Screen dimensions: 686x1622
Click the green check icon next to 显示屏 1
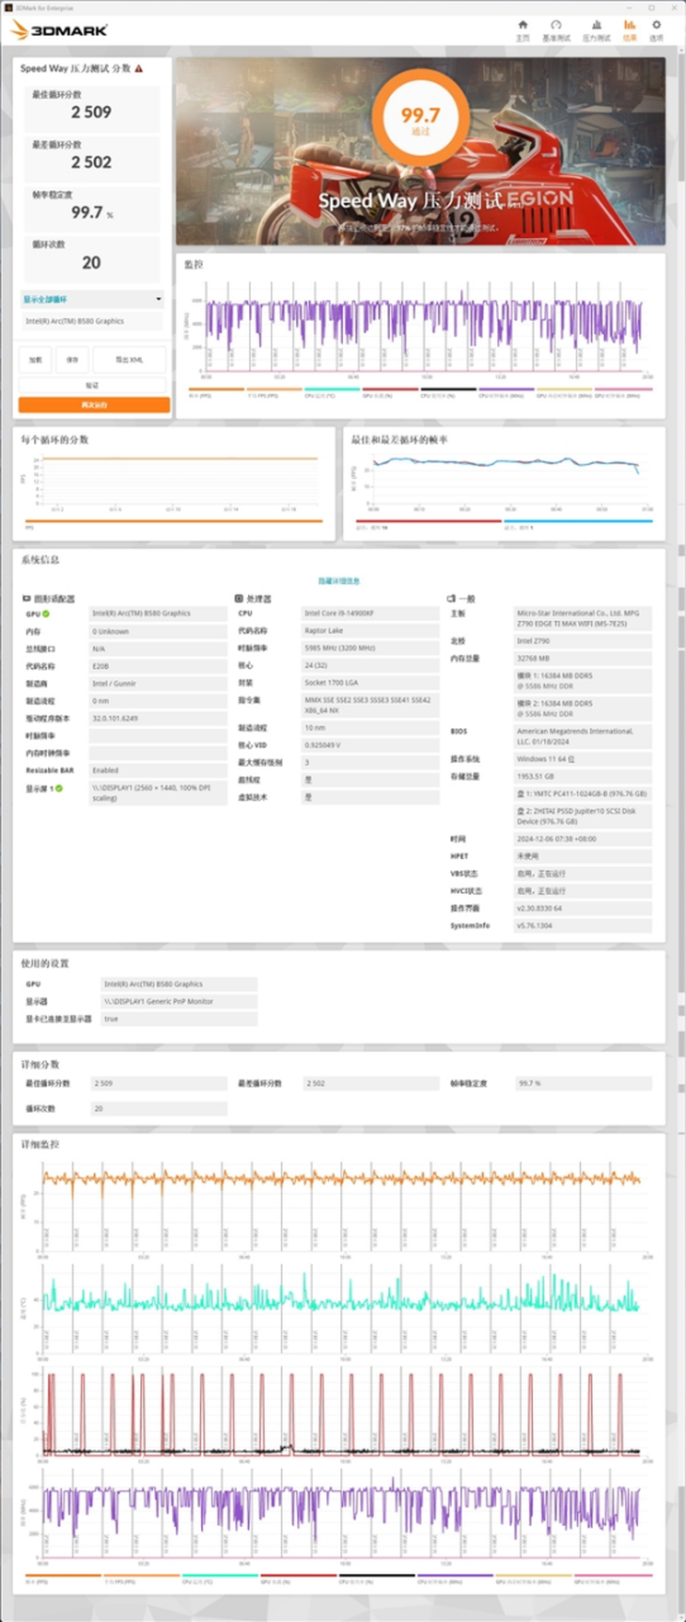click(x=58, y=788)
